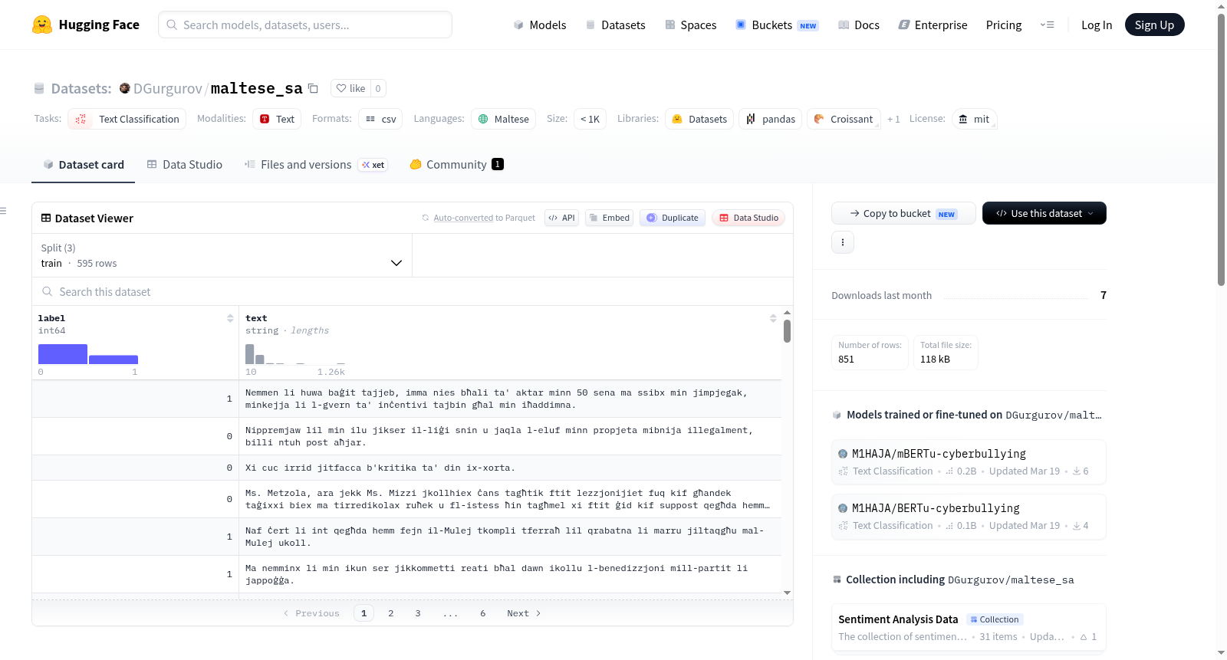This screenshot has width=1227, height=660.
Task: Open Data Studio from viewer header
Action: 748,218
